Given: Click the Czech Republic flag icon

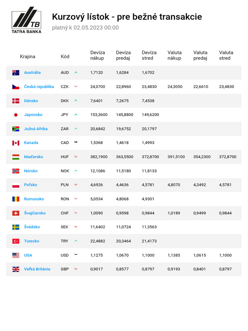Looking at the screenshot, I should (16, 87).
